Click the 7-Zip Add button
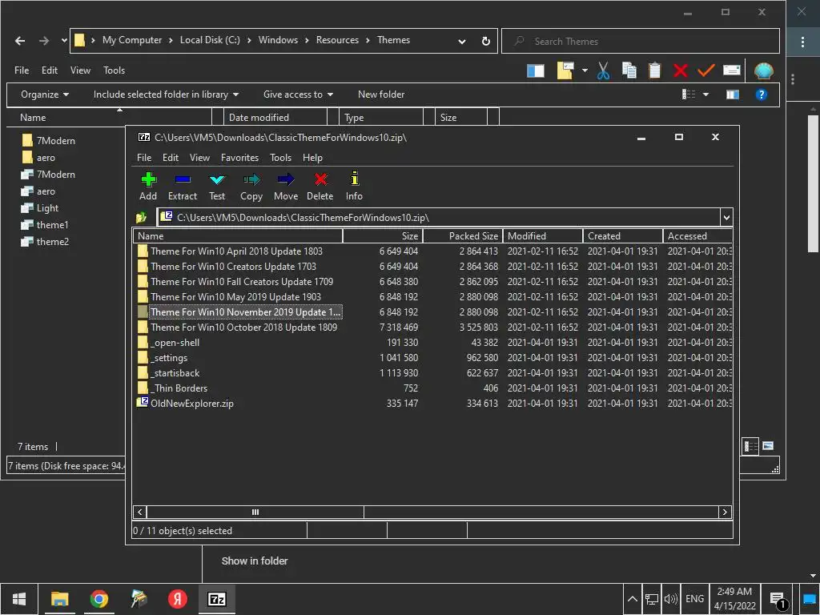 (148, 187)
